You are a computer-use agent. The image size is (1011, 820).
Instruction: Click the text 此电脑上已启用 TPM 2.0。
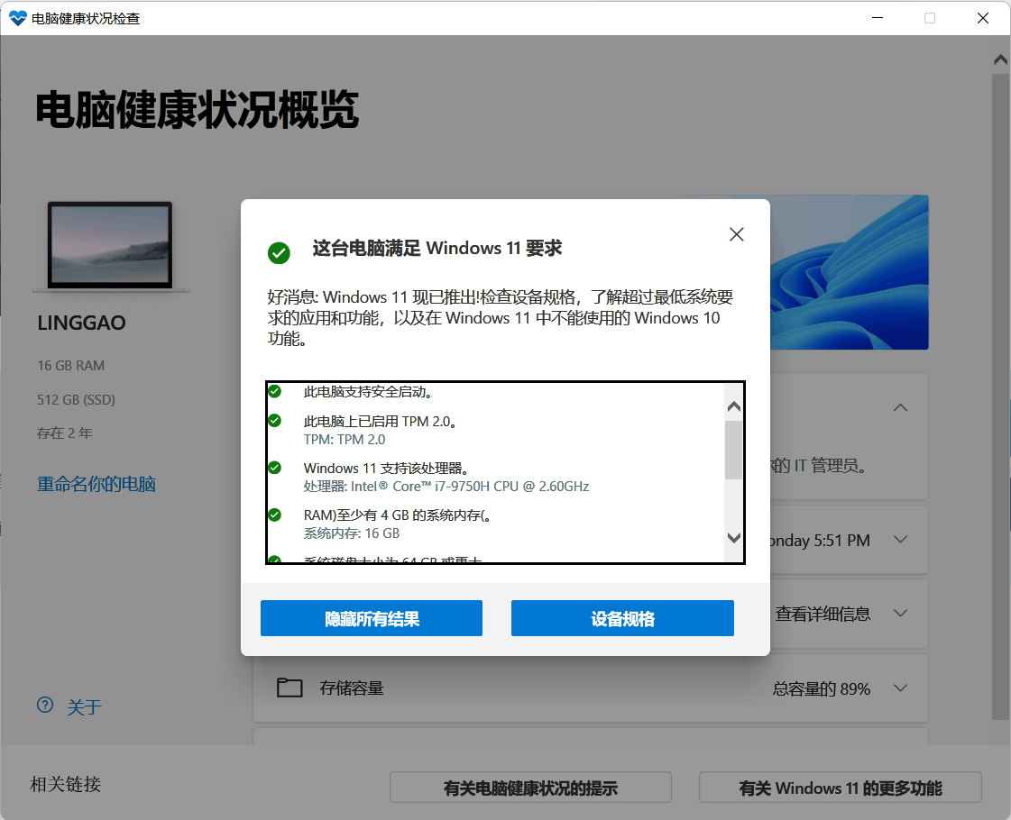point(381,422)
